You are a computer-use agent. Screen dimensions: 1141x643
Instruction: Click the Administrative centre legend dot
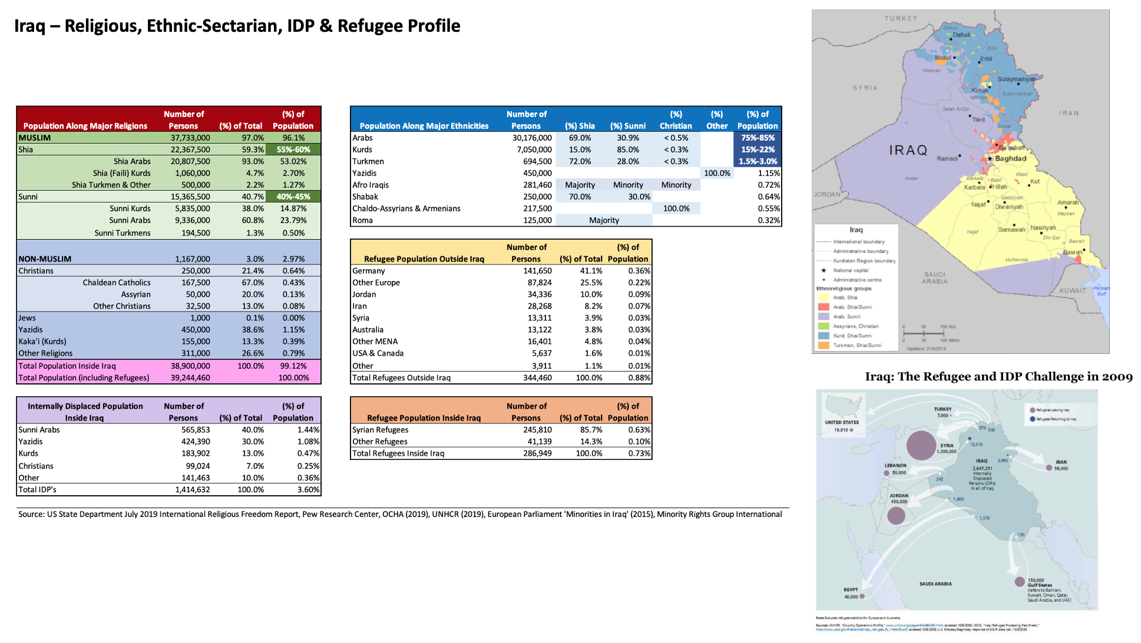823,280
